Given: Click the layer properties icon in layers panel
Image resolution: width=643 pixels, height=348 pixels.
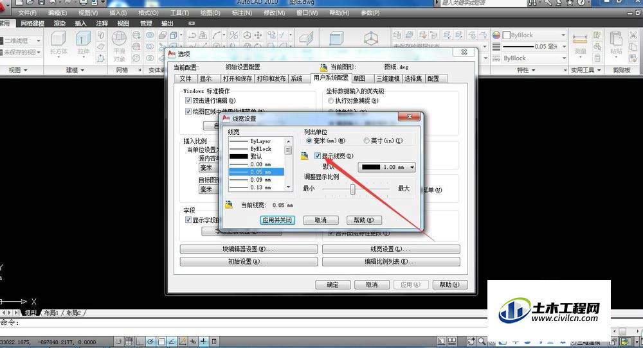Looking at the screenshot, I should click(x=397, y=35).
